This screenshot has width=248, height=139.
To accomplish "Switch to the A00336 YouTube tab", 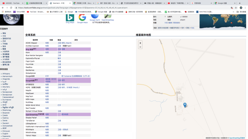I will 12,3.
